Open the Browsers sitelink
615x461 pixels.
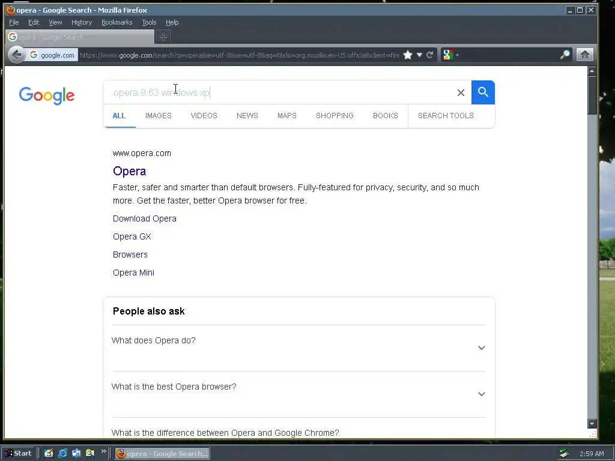(130, 255)
